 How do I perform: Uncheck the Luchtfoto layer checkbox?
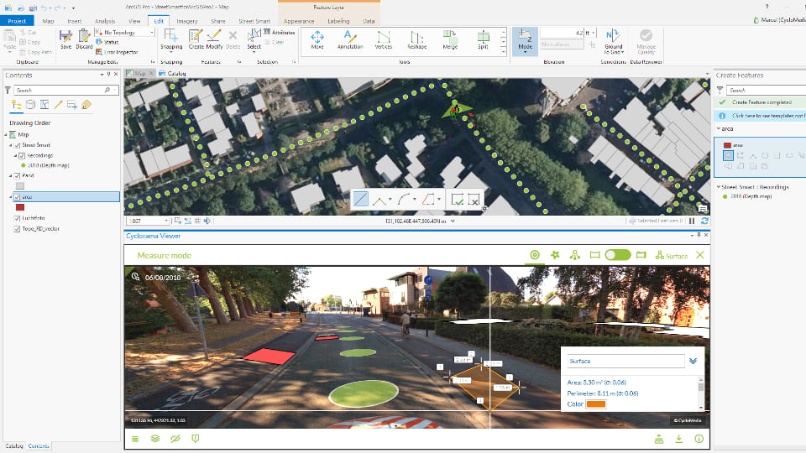tap(17, 218)
